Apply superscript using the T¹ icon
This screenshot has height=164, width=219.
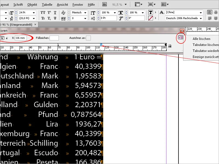(49, 12)
